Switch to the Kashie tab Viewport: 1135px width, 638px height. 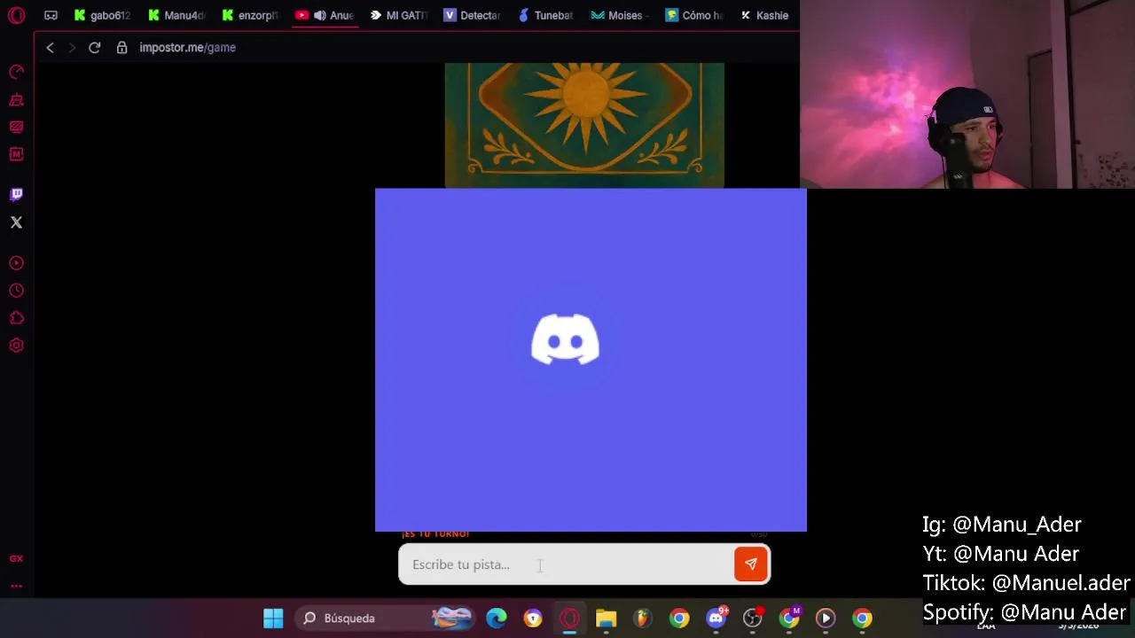[x=765, y=15]
